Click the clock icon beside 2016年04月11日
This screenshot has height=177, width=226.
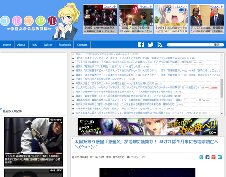(x=73, y=157)
